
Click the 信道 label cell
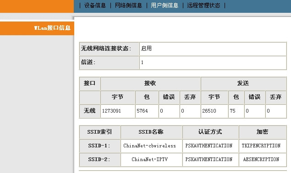(109, 63)
